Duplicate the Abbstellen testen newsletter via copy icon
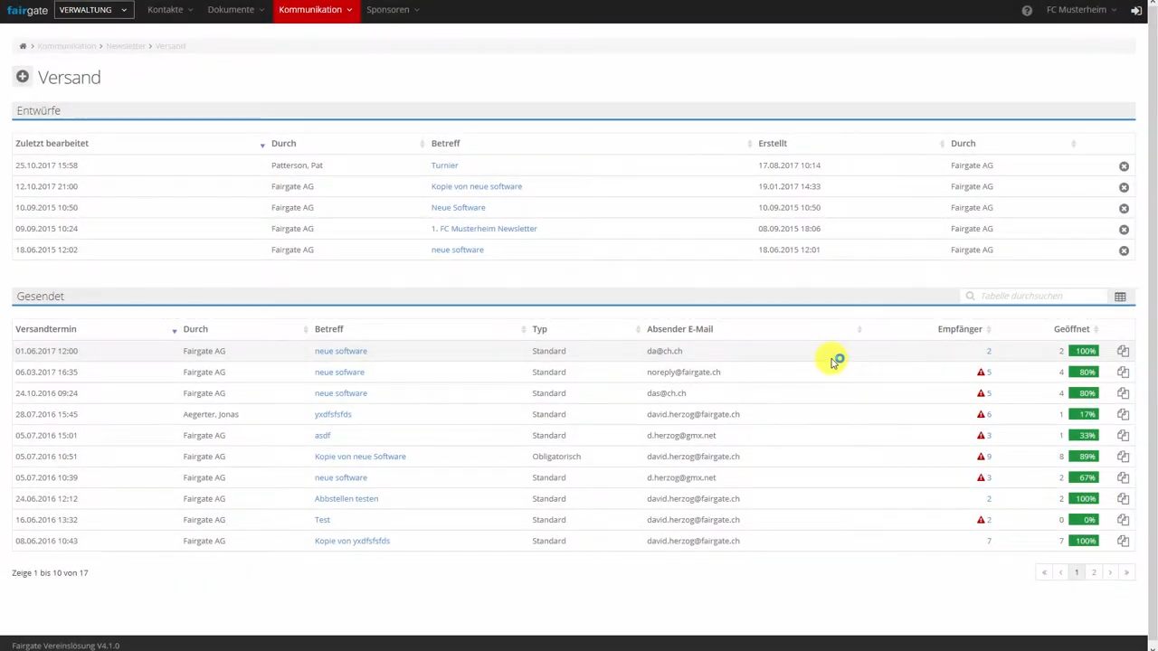This screenshot has width=1158, height=651. click(x=1123, y=499)
